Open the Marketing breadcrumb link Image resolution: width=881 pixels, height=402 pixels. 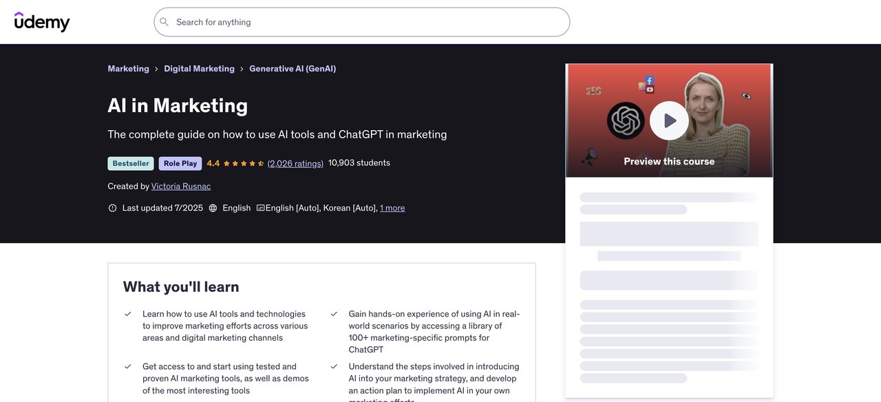click(x=128, y=69)
